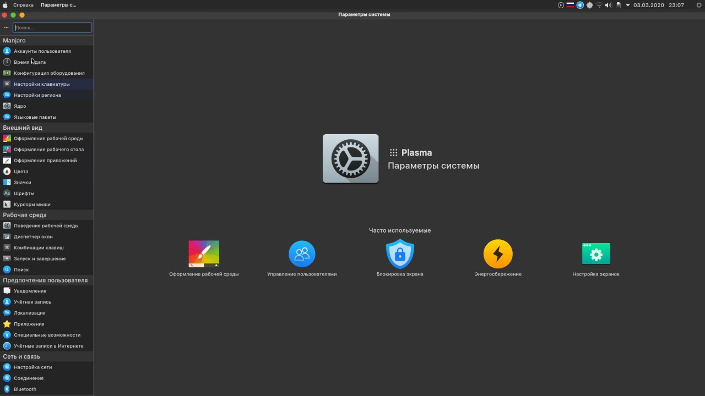Click Специальные возможности icon

click(7, 335)
